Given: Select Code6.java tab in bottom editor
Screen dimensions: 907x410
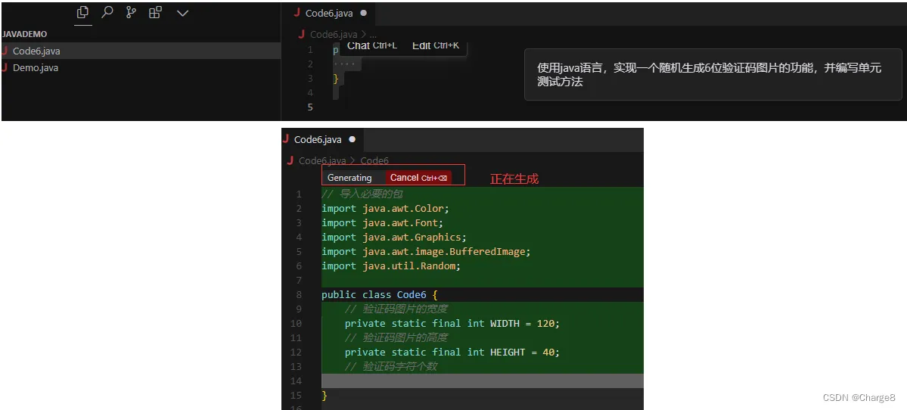Looking at the screenshot, I should coord(317,139).
